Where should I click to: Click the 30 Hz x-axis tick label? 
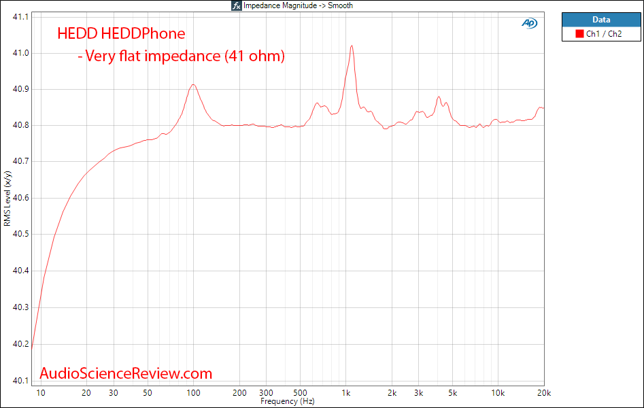click(x=114, y=393)
